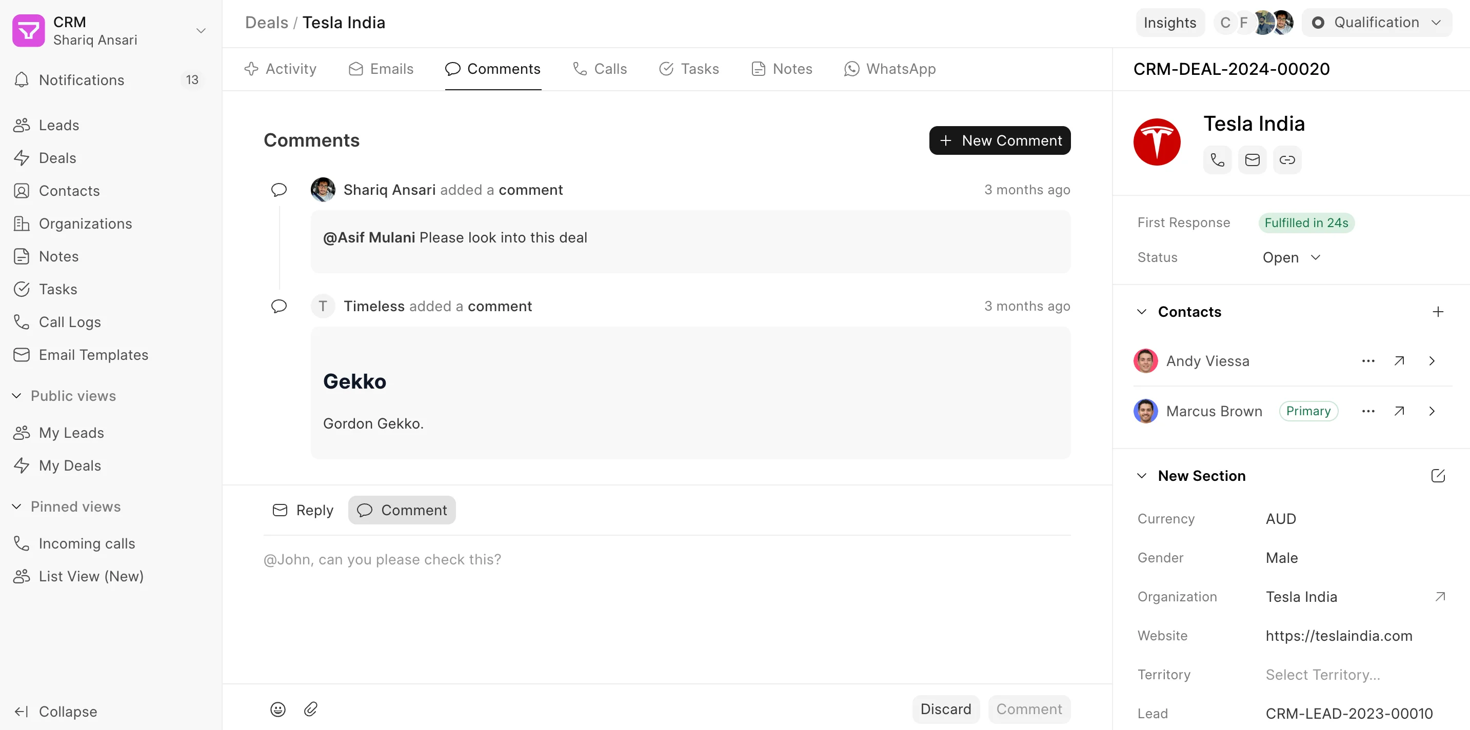Toggle the Comment mode button
The height and width of the screenshot is (730, 1470).
click(x=402, y=510)
